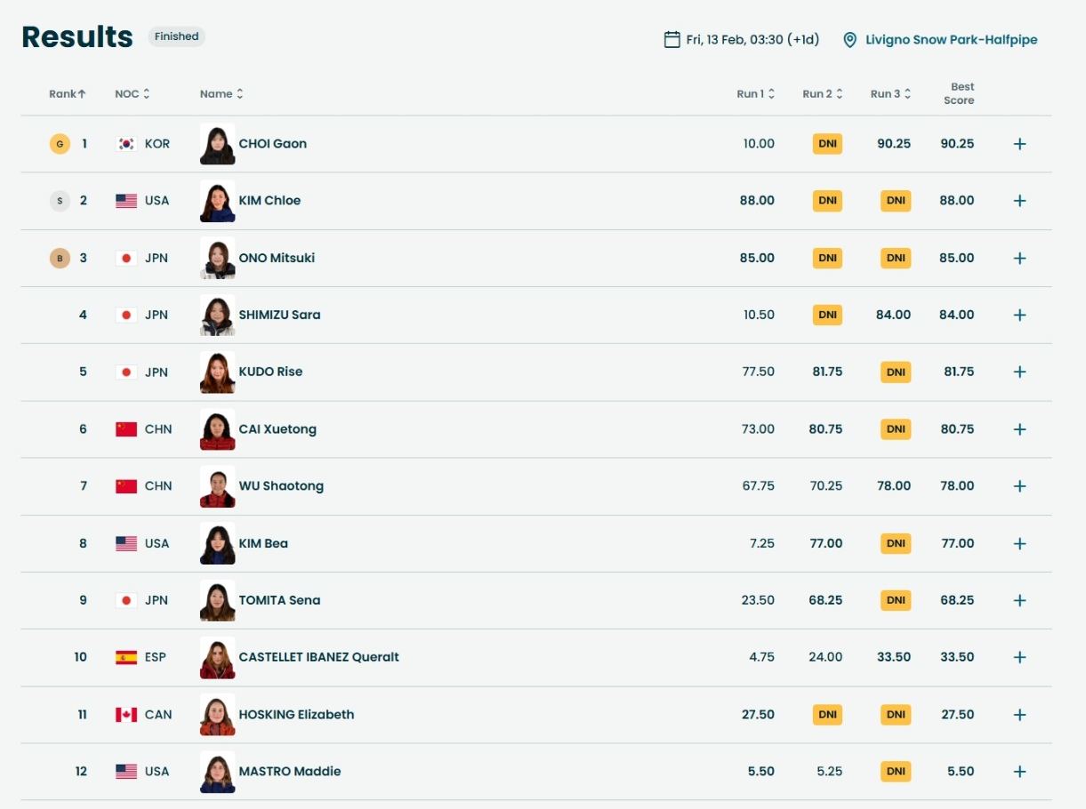Sort table by NOC column
This screenshot has width=1086, height=809.
pyautogui.click(x=132, y=94)
